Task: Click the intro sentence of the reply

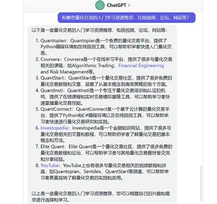Action: pyautogui.click(x=99, y=30)
